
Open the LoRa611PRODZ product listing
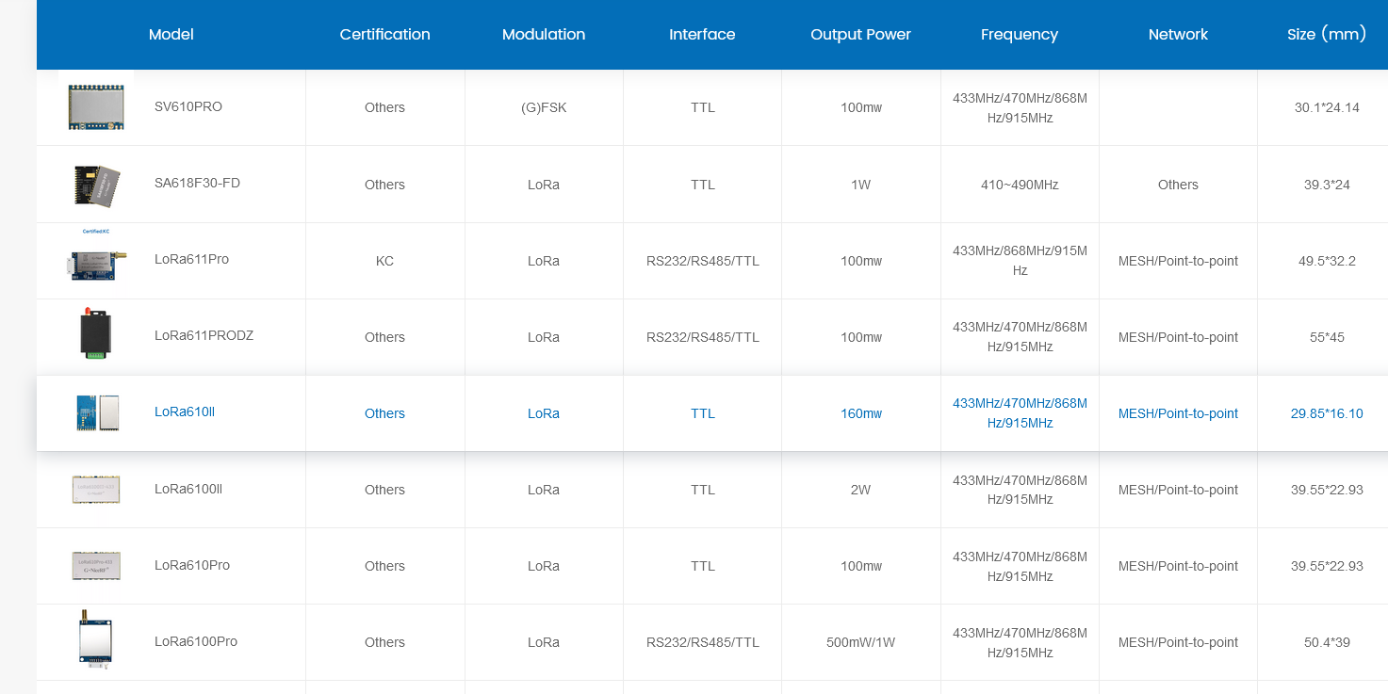click(x=204, y=336)
